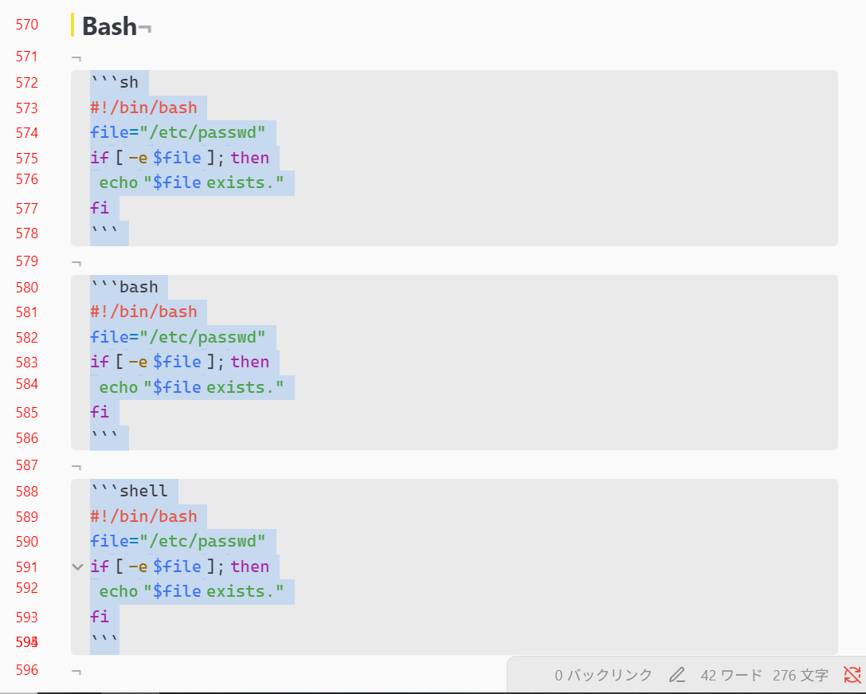Click the red sync status icon
The width and height of the screenshot is (866, 694).
tap(852, 675)
